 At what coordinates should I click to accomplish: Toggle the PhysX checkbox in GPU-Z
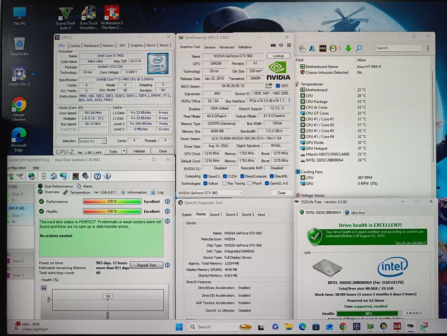(250, 183)
